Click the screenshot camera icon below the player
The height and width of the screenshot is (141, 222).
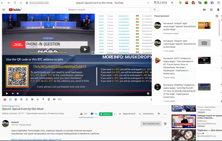54,99
